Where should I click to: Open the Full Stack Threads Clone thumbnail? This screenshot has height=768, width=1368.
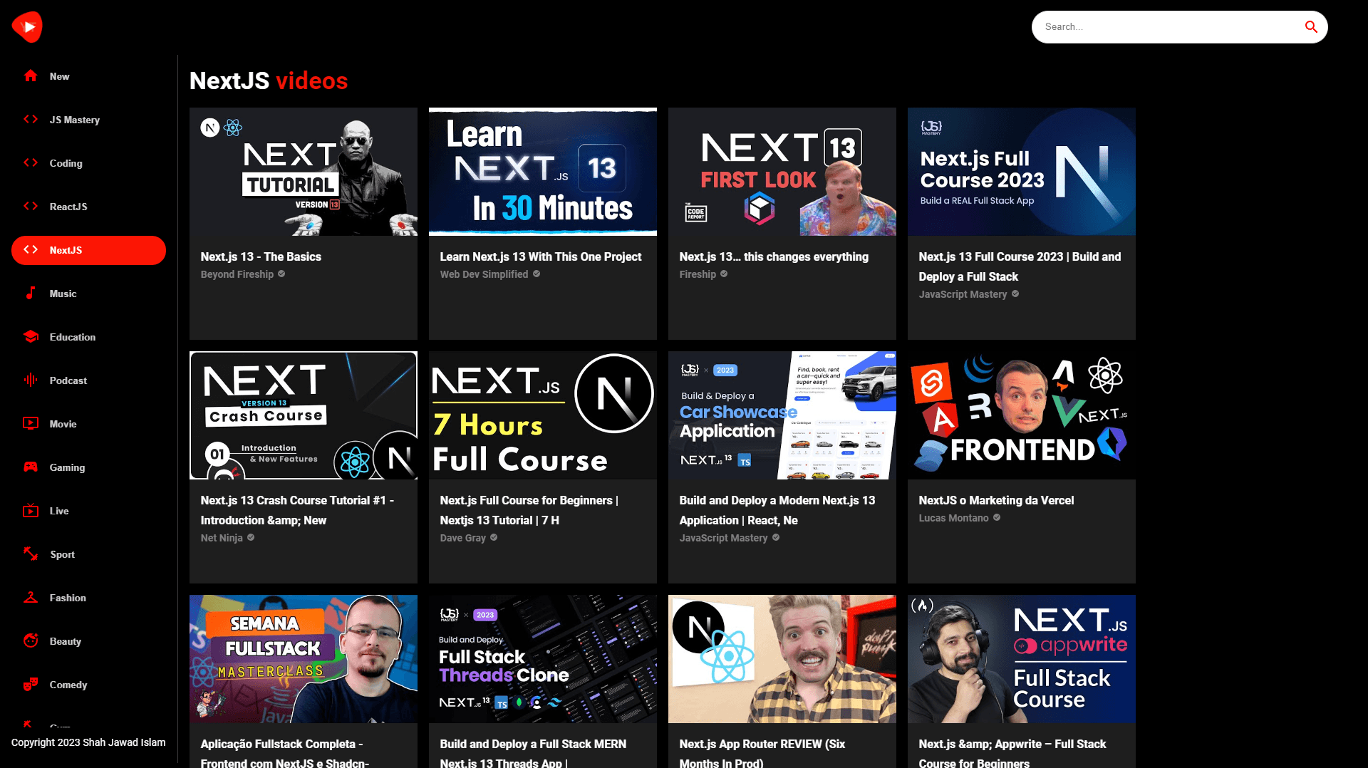[x=543, y=659]
